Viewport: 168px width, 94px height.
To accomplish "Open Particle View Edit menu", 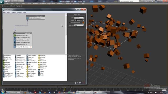I will point(4,12).
